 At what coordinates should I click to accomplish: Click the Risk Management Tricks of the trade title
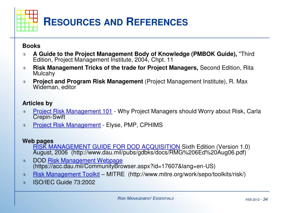coord(116,68)
